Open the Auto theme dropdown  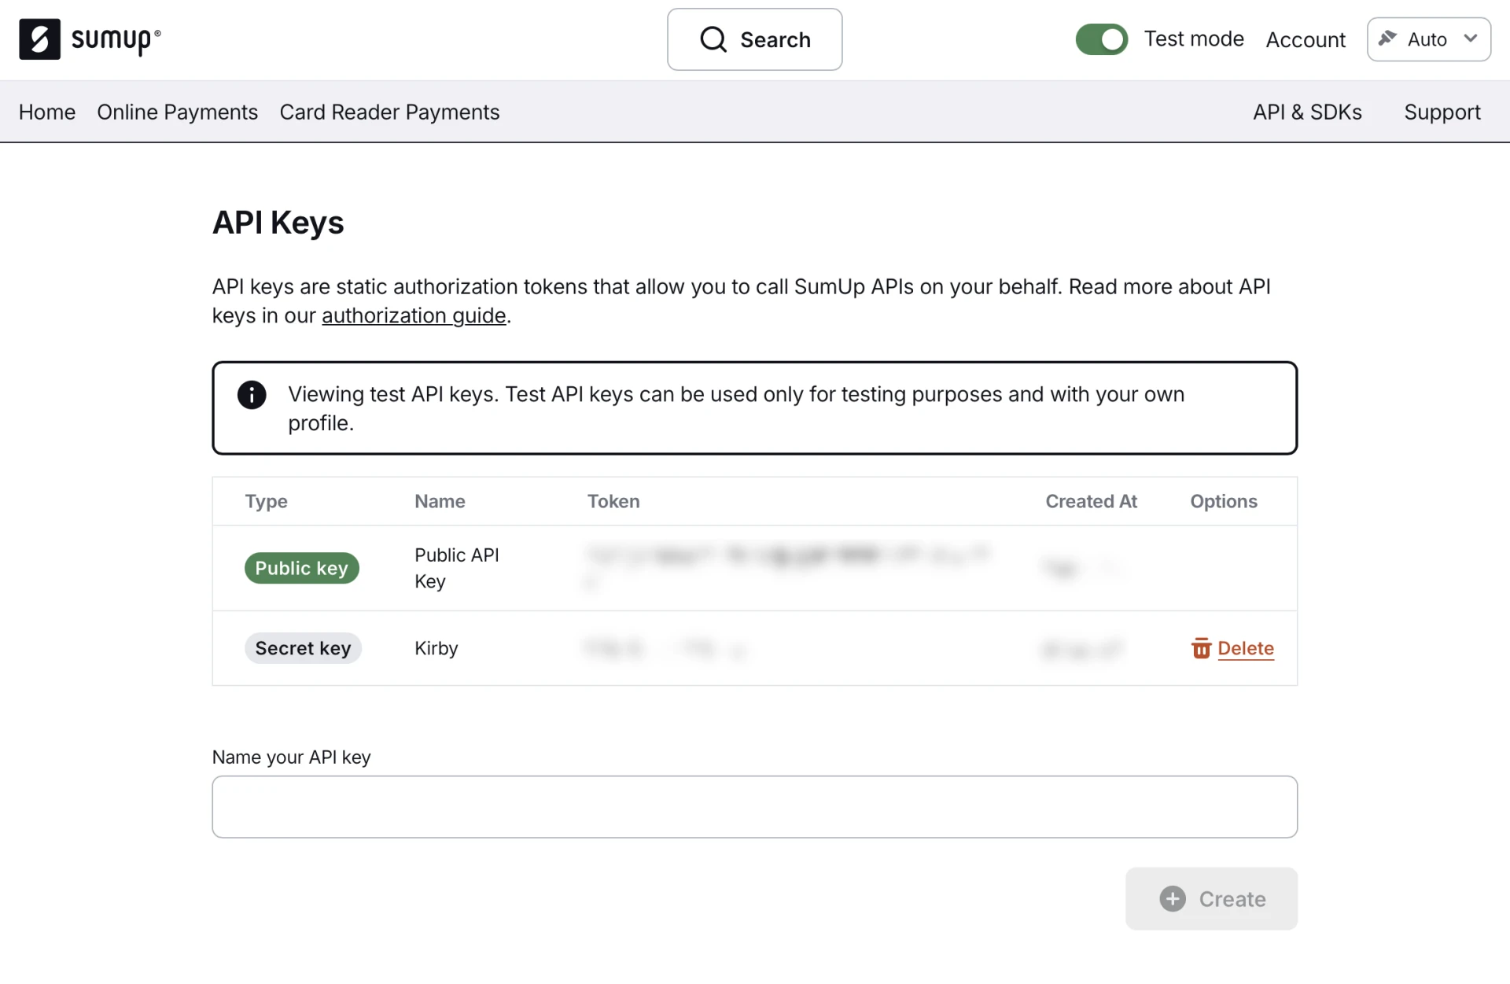point(1427,39)
